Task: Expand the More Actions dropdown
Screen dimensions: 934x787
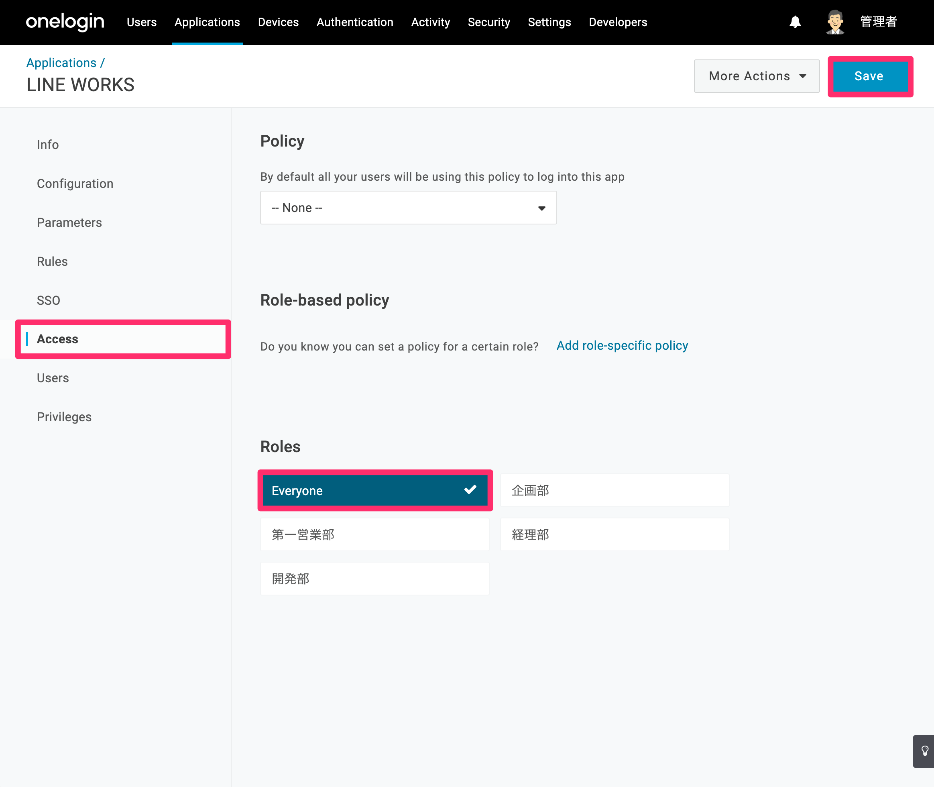Action: (x=757, y=76)
